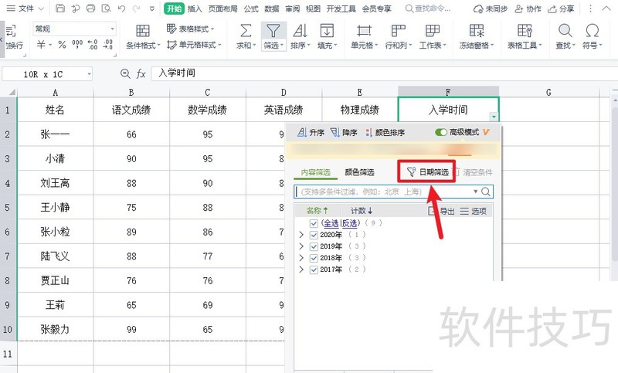
Task: Open the 工作表 worksheet tool
Action: pos(433,36)
